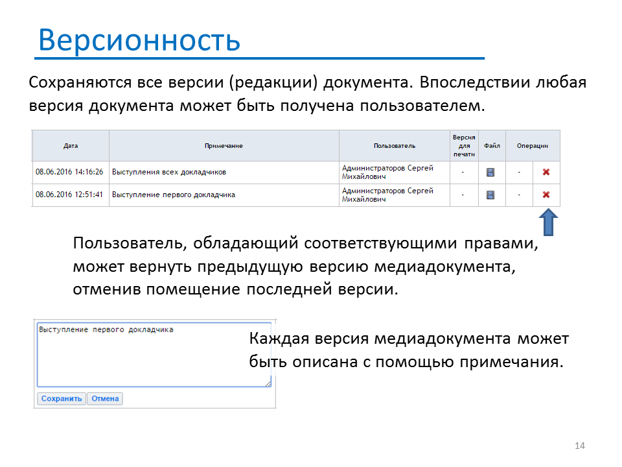The width and height of the screenshot is (622, 467).
Task: Click Отмена button under note field
Action: click(105, 398)
